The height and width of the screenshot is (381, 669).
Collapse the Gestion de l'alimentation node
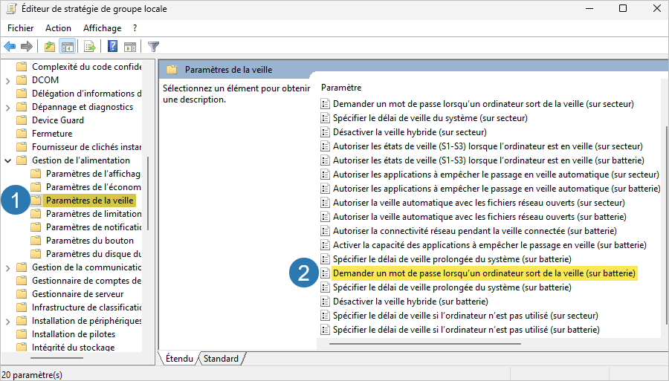coord(7,160)
